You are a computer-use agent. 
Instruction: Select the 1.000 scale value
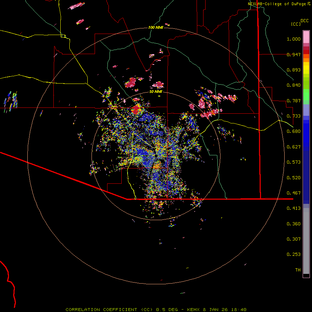point(294,39)
